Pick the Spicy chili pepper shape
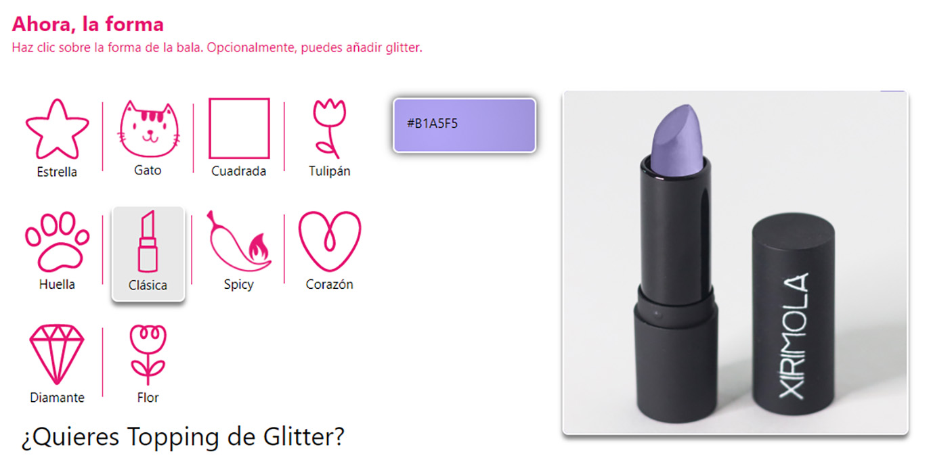The height and width of the screenshot is (460, 931). [239, 242]
